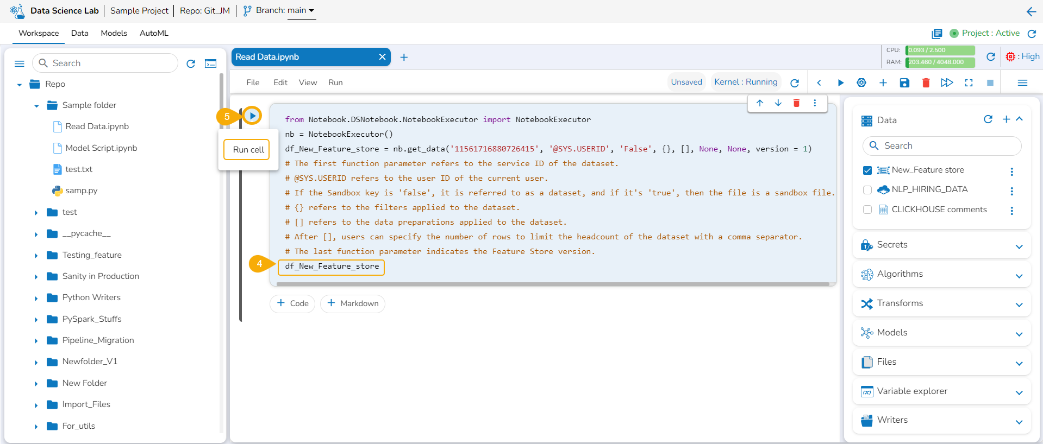Move the cell down with the arrow icon
The image size is (1043, 444).
coord(778,103)
